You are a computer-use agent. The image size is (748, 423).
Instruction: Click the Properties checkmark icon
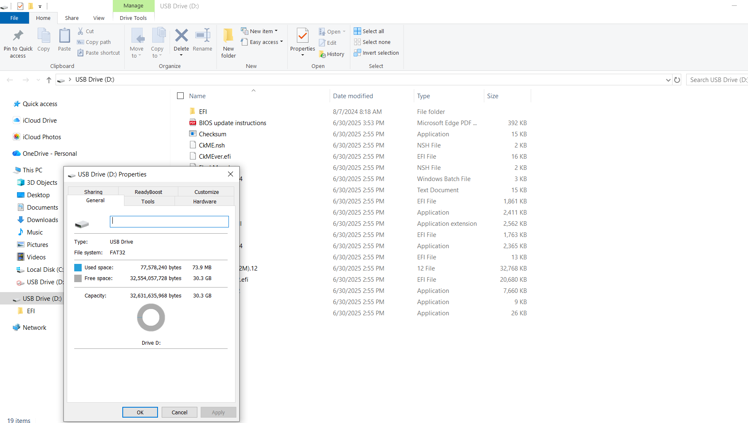[x=303, y=36]
